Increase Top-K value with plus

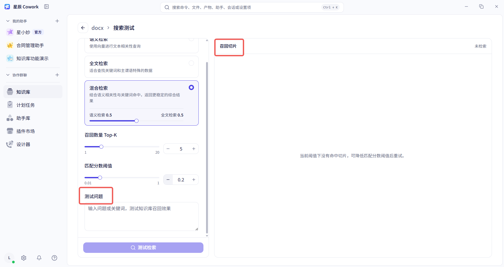point(194,149)
